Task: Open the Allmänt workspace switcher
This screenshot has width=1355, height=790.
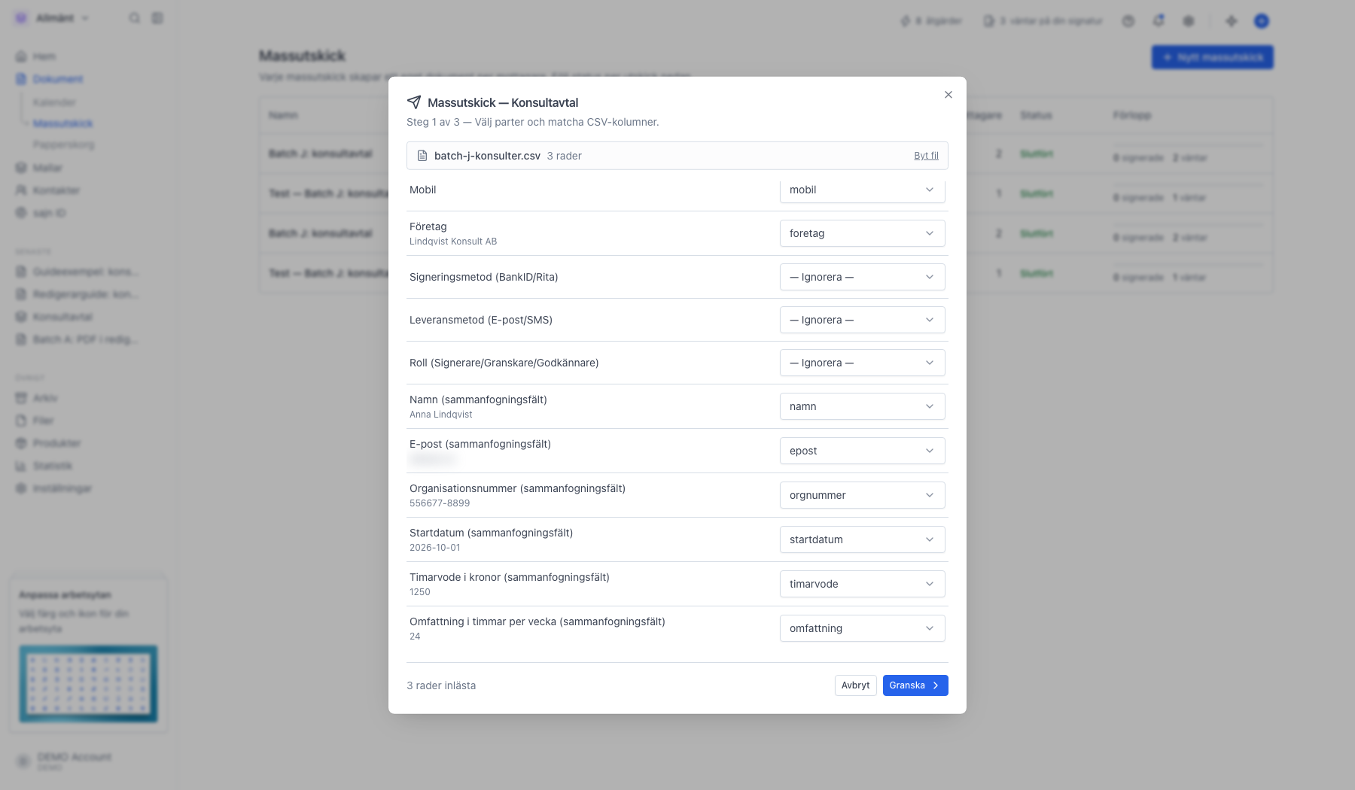Action: [x=53, y=18]
